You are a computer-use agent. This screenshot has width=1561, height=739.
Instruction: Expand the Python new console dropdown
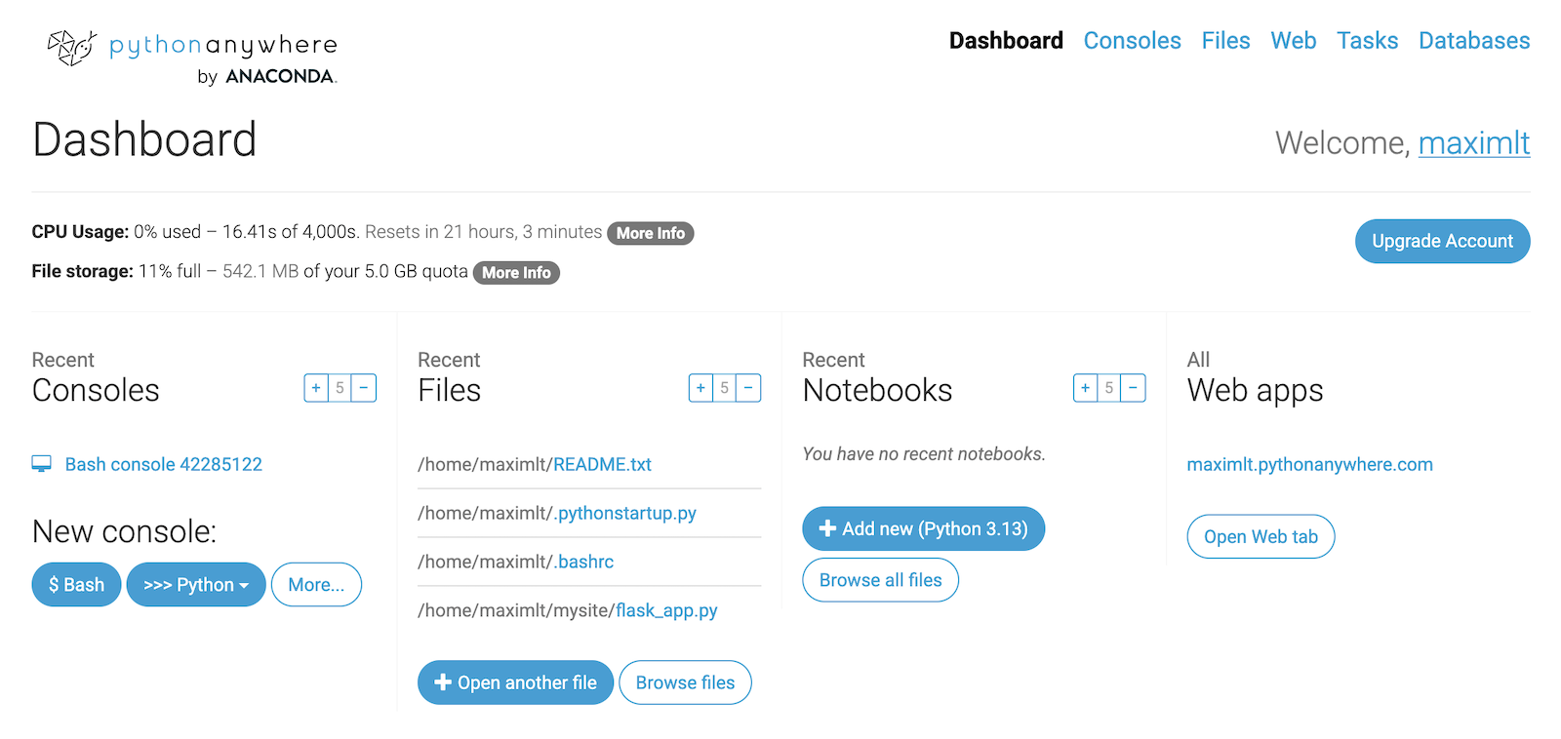tap(196, 585)
